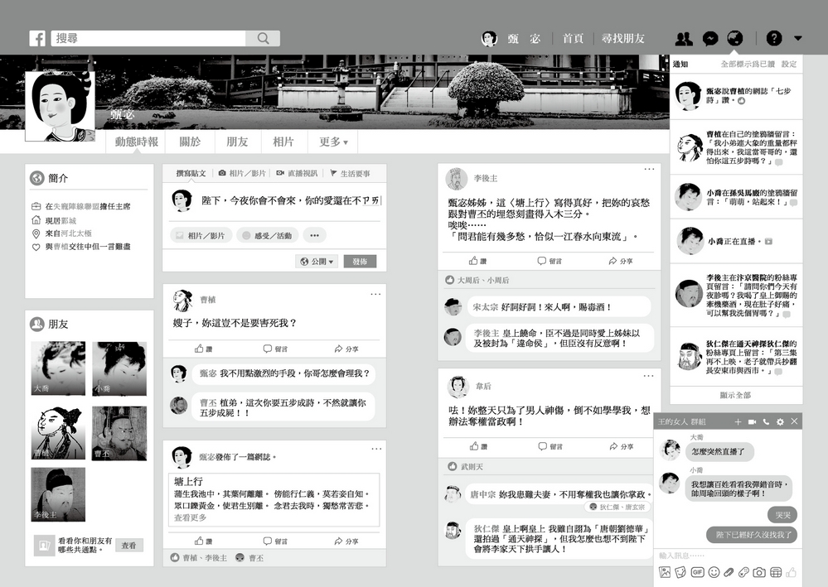Open options menu on 韋后 post
828x587 pixels.
(x=648, y=376)
